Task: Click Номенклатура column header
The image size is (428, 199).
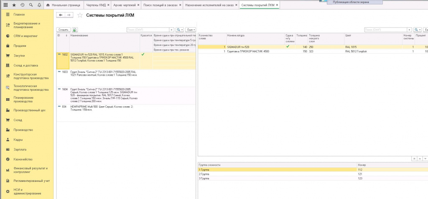Action: tap(255, 39)
